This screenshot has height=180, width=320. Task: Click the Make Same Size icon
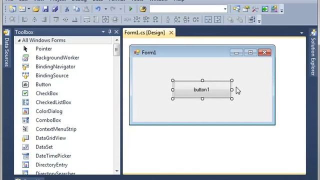[105, 19]
